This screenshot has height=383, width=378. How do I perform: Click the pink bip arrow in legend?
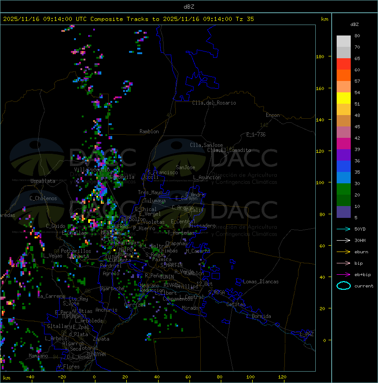(343, 263)
